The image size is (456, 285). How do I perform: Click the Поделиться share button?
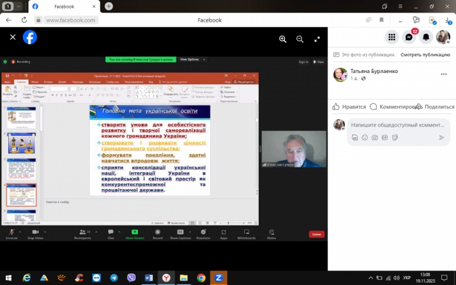pos(434,107)
